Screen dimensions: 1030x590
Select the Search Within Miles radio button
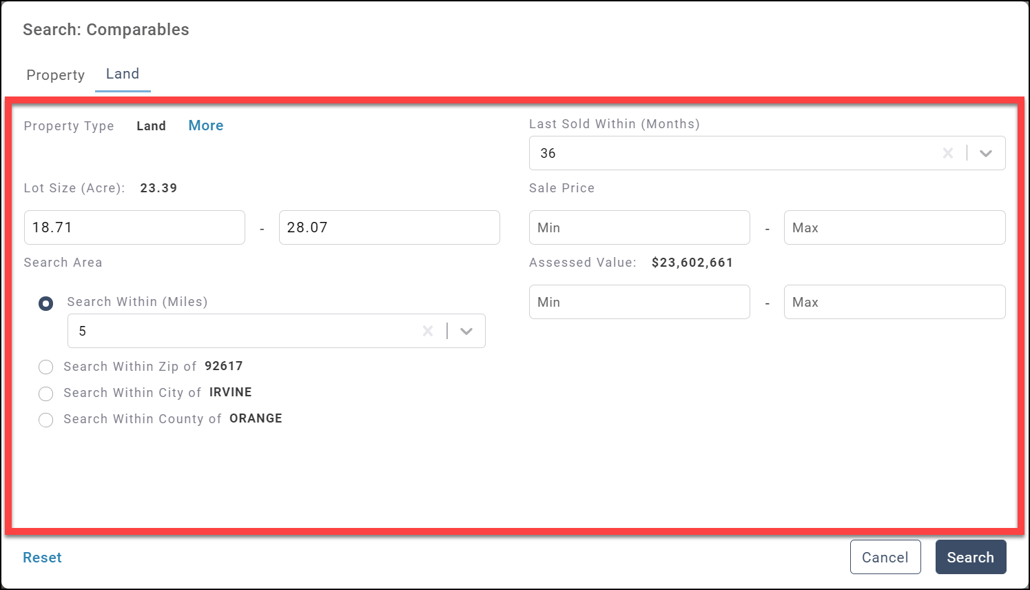point(46,303)
